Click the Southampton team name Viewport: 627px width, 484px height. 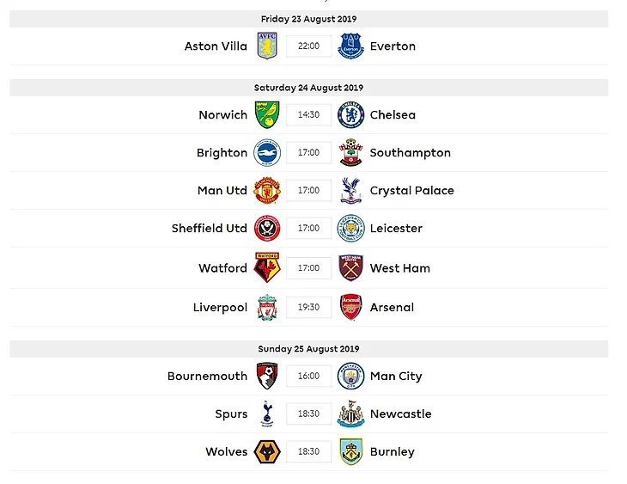(411, 153)
